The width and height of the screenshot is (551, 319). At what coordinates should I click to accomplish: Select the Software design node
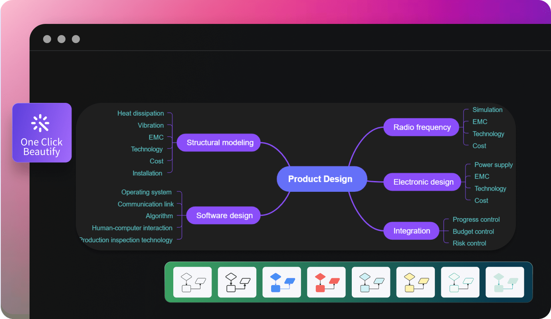[x=224, y=215]
